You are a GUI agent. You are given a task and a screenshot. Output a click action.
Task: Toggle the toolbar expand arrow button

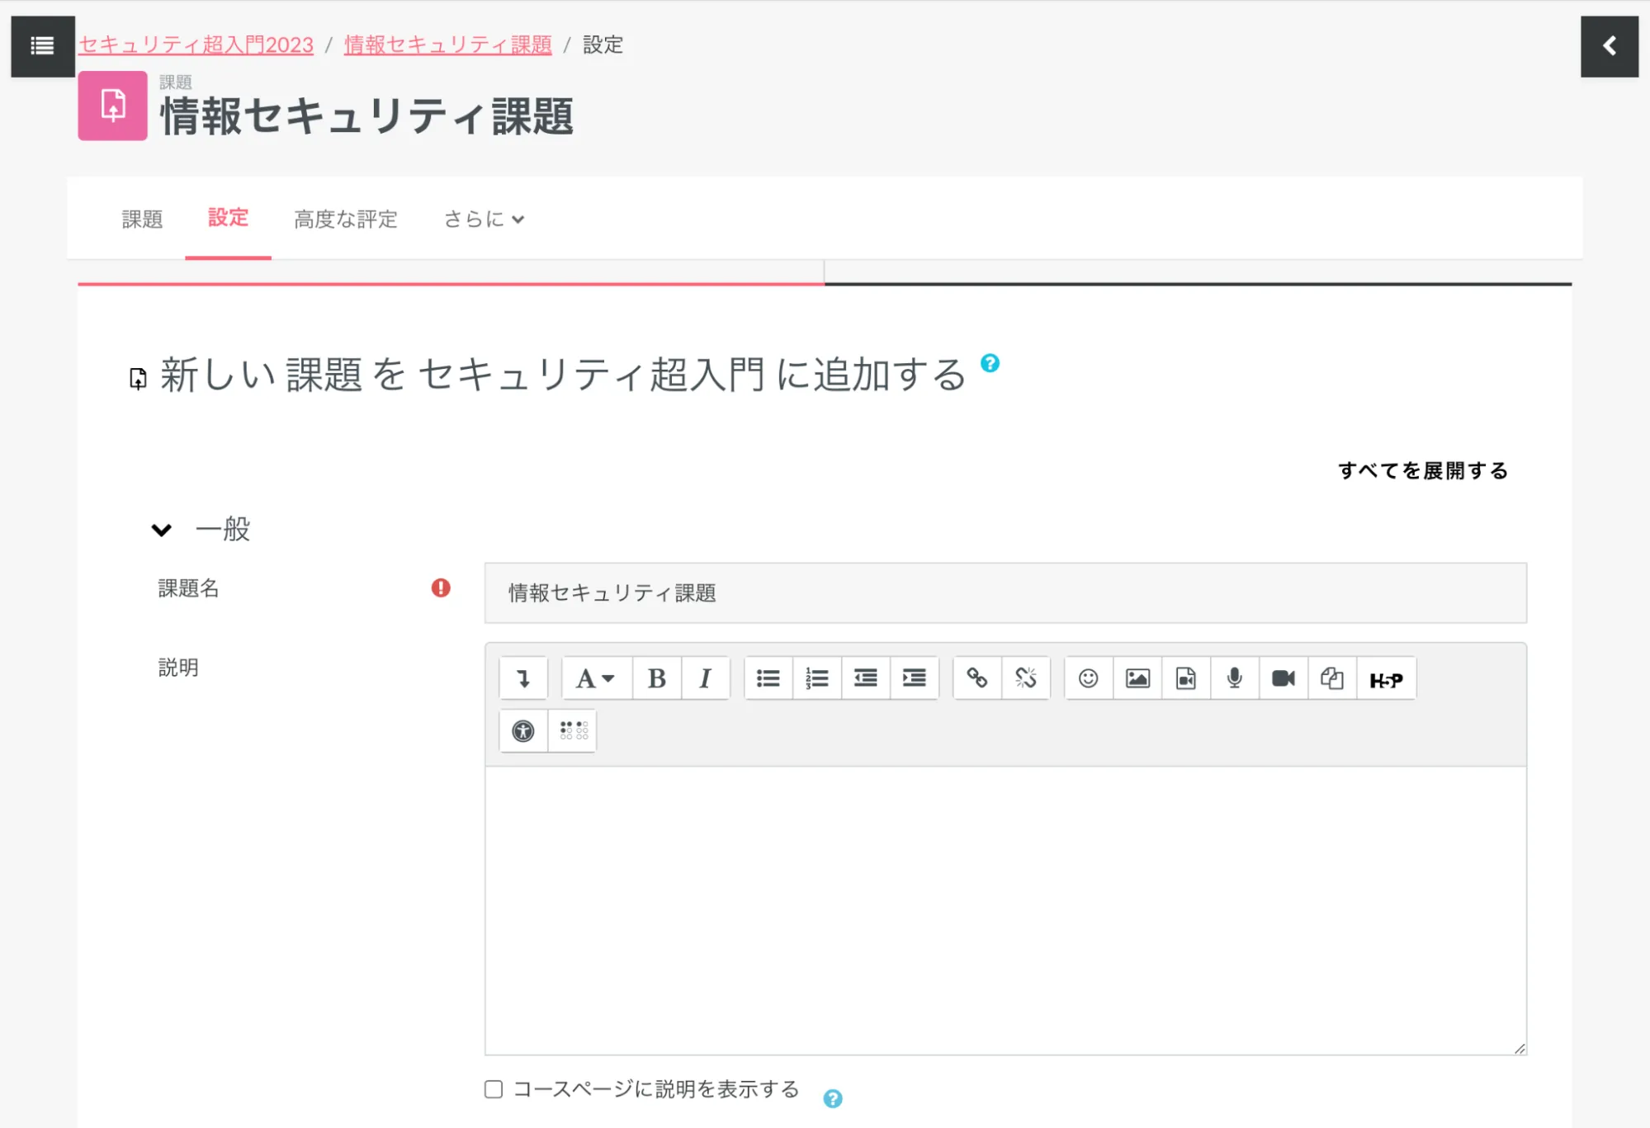pos(522,678)
